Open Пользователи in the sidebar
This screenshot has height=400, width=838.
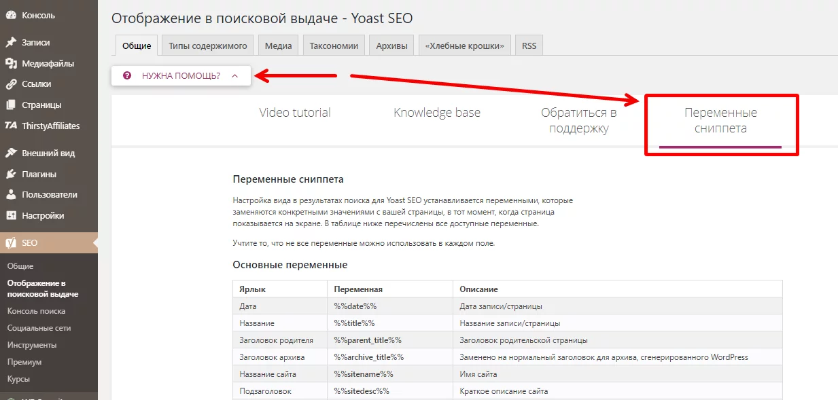49,195
